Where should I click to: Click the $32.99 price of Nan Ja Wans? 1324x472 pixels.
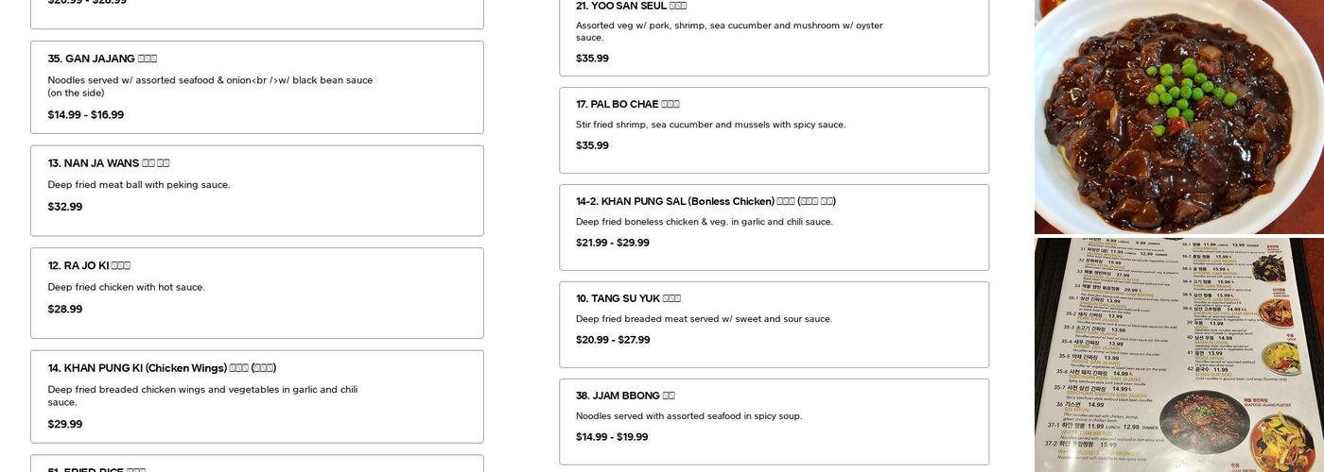pos(65,207)
